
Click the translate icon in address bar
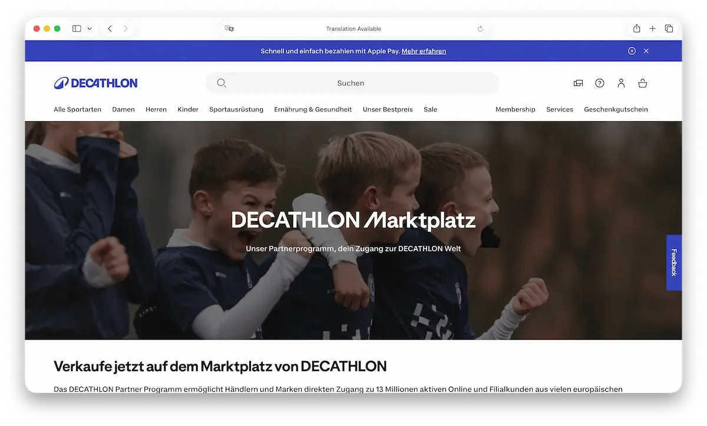click(x=229, y=28)
